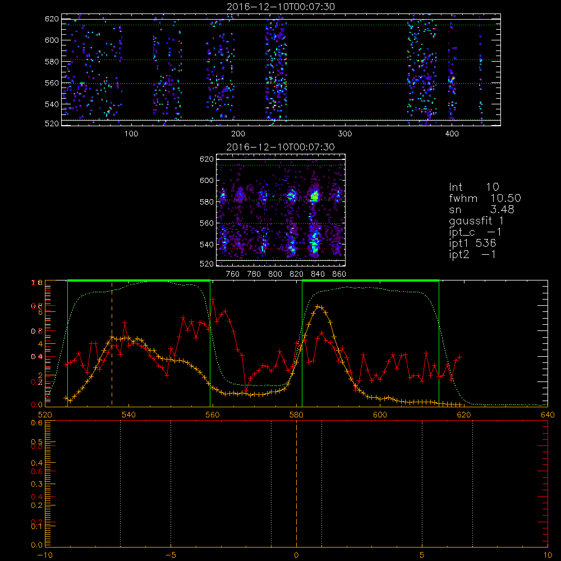561x561 pixels.
Task: Click the x-axis label 800 in middle plot
Action: 275,274
